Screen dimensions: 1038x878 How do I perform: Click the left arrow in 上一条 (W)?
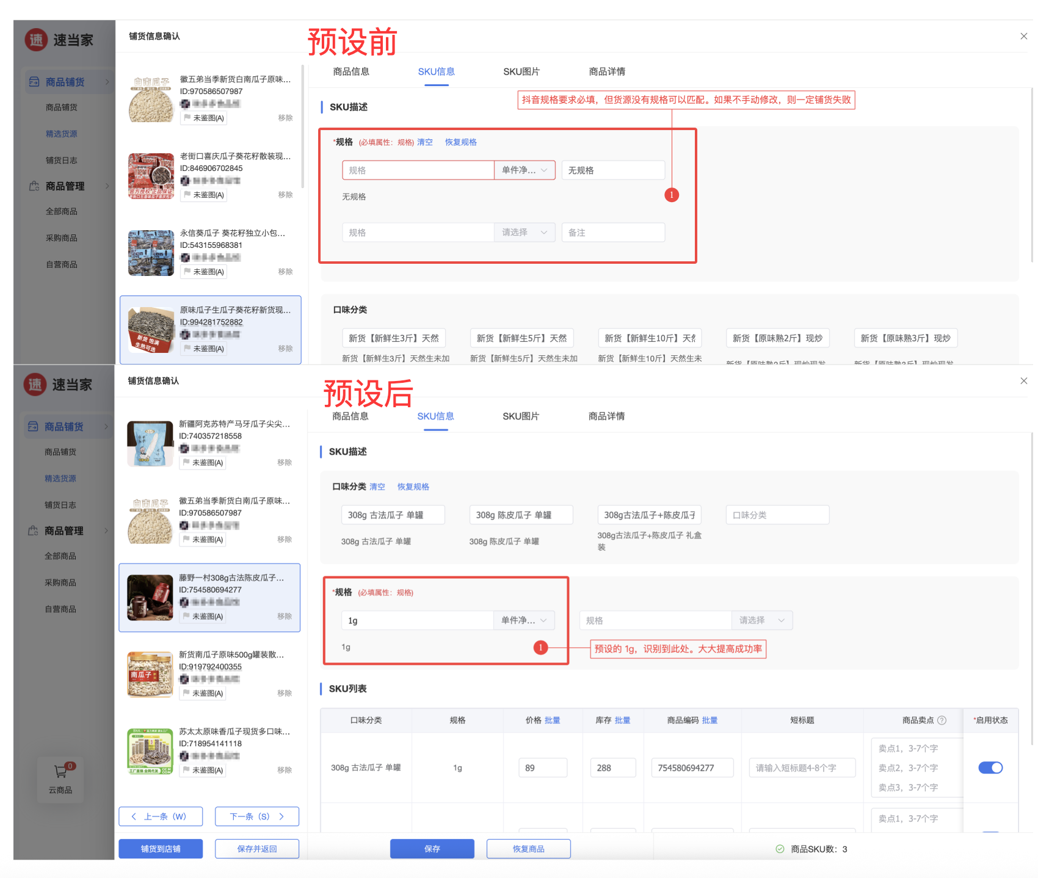click(x=134, y=816)
